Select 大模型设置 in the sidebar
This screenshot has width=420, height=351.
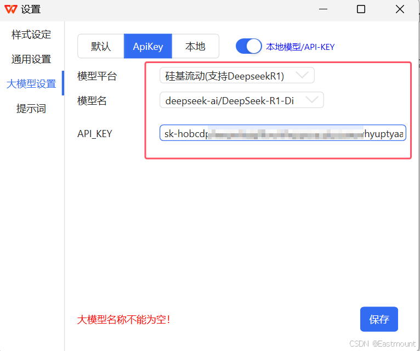[x=31, y=84]
